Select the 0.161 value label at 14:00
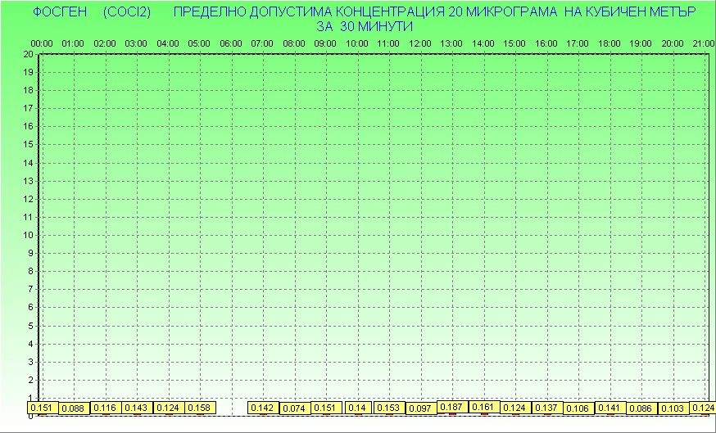716x433 pixels. pos(483,407)
